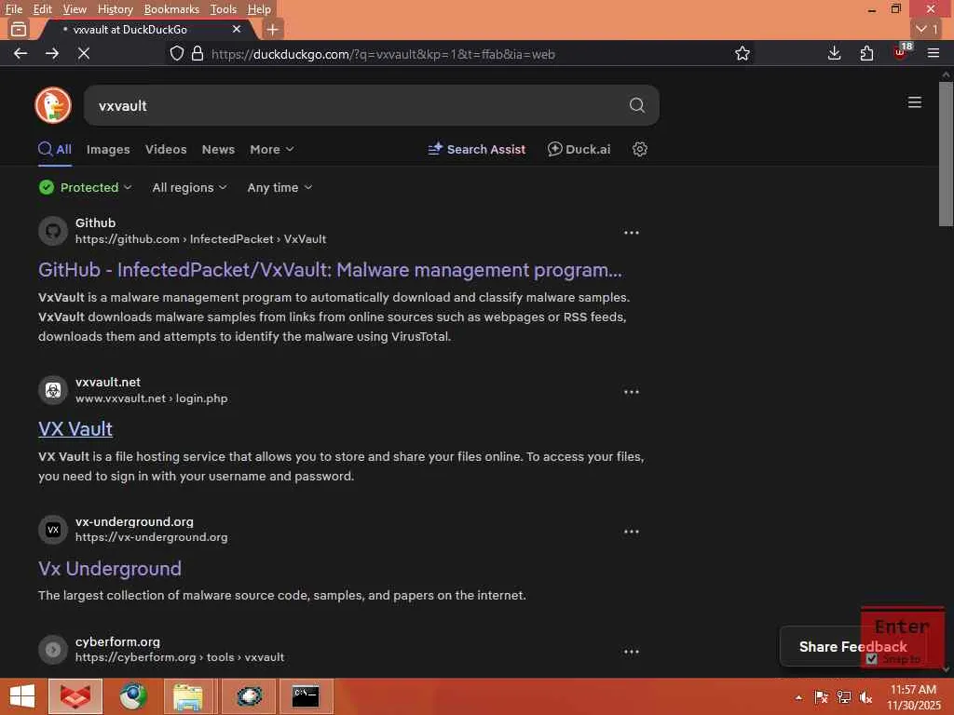
Task: Expand the Any time filter dropdown
Action: tap(279, 187)
